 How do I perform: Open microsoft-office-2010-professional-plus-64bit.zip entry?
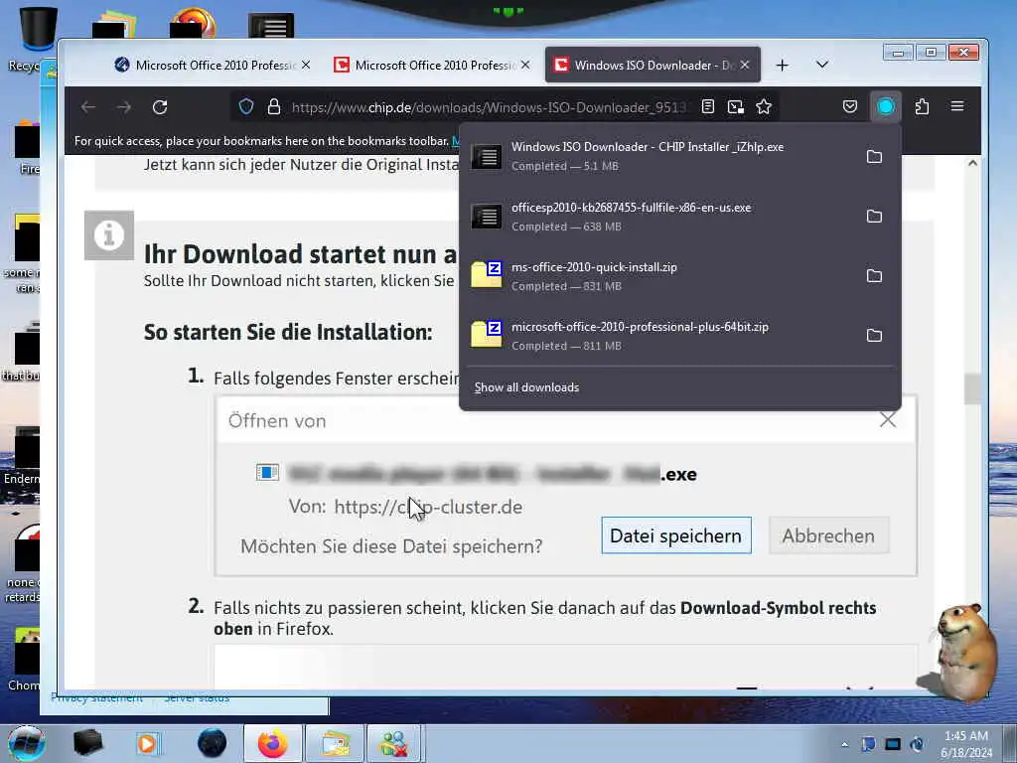[661, 336]
